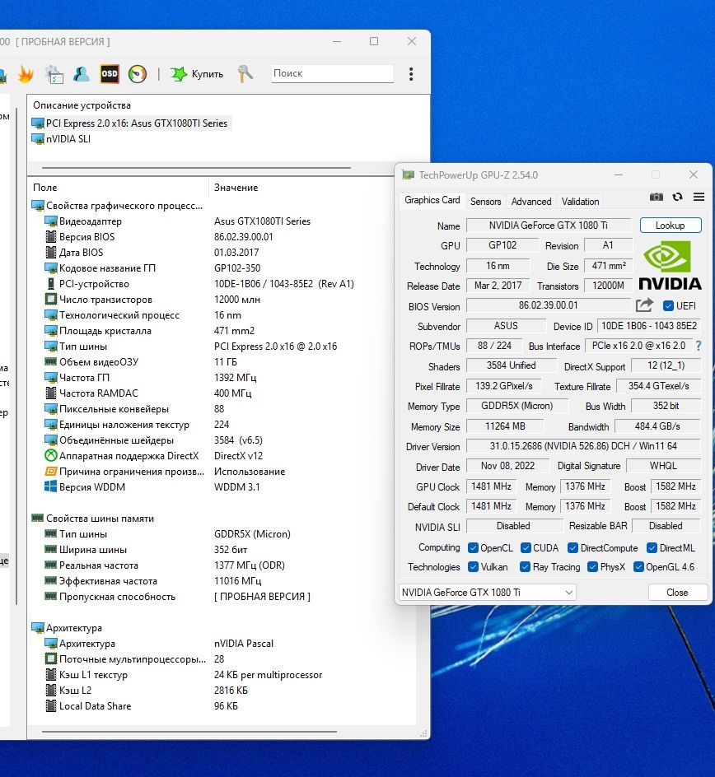Click the Memory Size field 11264 MB

pos(505,426)
